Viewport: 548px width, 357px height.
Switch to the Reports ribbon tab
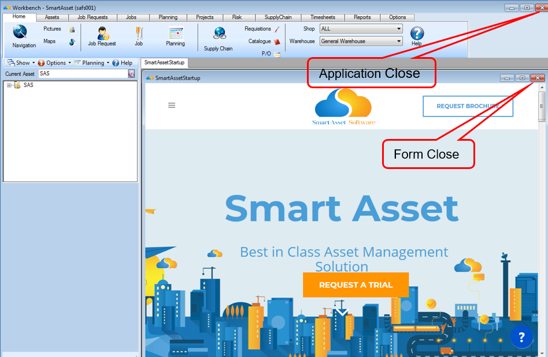click(x=362, y=17)
